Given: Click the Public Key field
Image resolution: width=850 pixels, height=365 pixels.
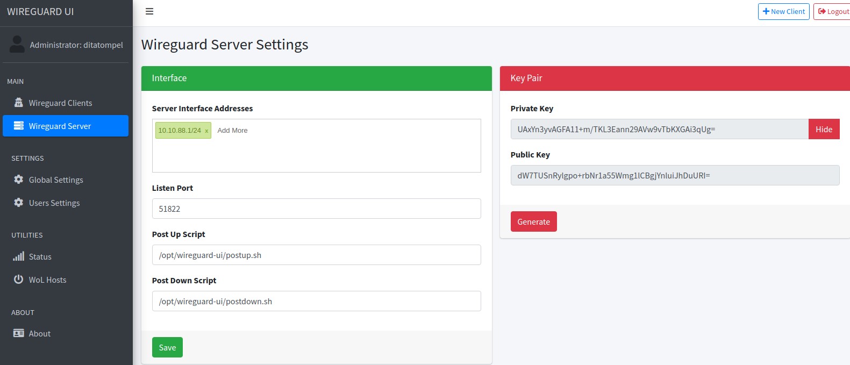Looking at the screenshot, I should click(x=675, y=175).
